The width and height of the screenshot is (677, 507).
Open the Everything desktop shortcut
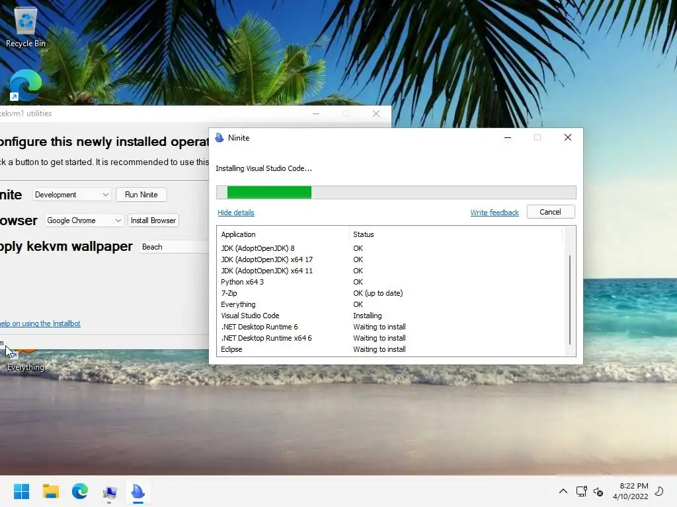tap(25, 360)
